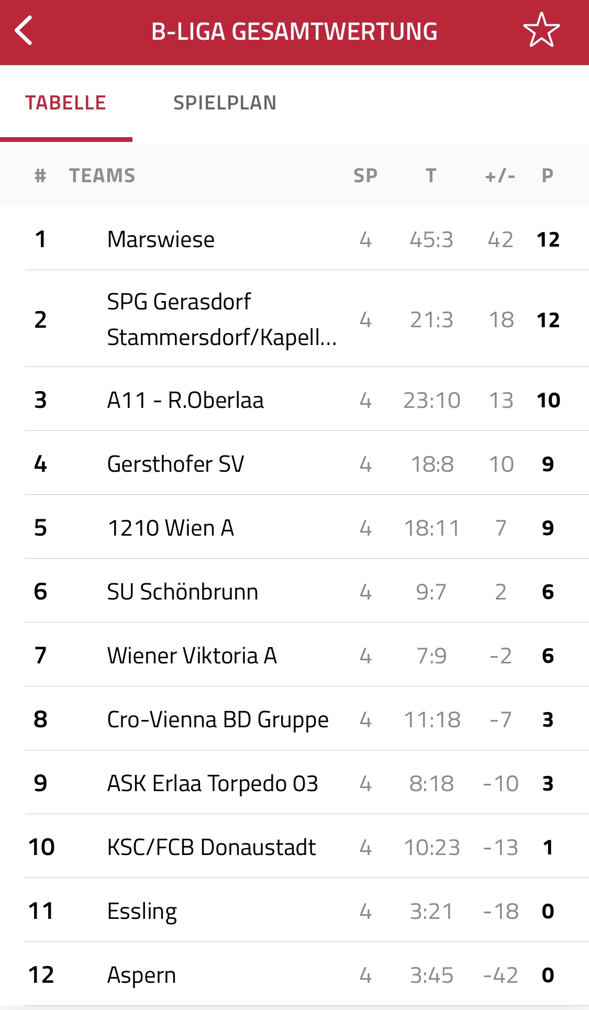Open Cro-Vienna BD Gruppe team

tap(294, 719)
